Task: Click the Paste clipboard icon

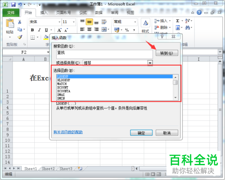Action: (x=10, y=23)
